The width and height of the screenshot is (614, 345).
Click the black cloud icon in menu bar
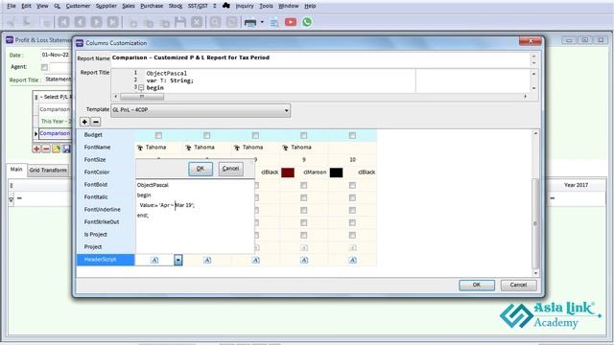tap(226, 6)
